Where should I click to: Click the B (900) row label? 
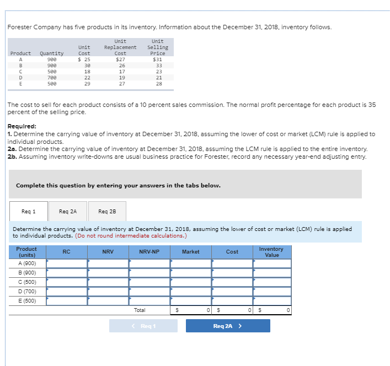pos(28,273)
